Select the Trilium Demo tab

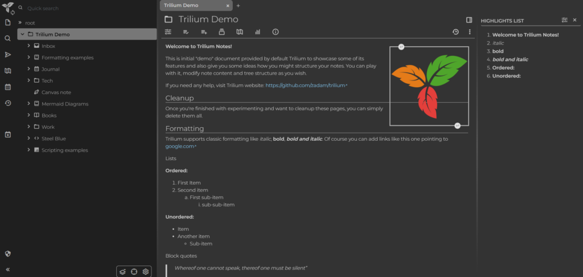coord(196,6)
